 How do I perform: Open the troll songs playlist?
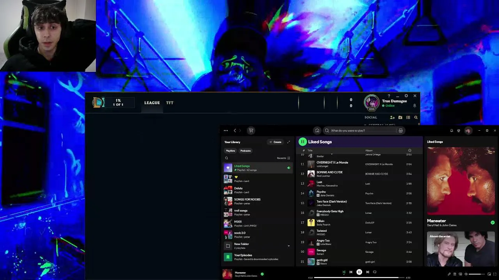point(258,212)
